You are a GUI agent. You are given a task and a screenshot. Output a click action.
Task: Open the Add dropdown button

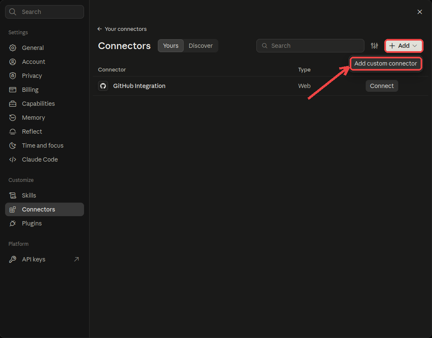(x=404, y=46)
